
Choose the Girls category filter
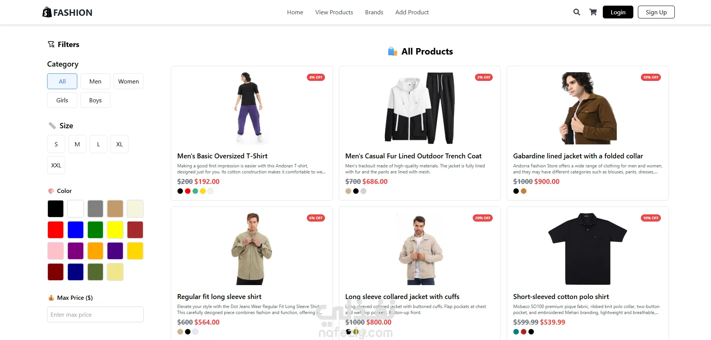[x=62, y=100]
